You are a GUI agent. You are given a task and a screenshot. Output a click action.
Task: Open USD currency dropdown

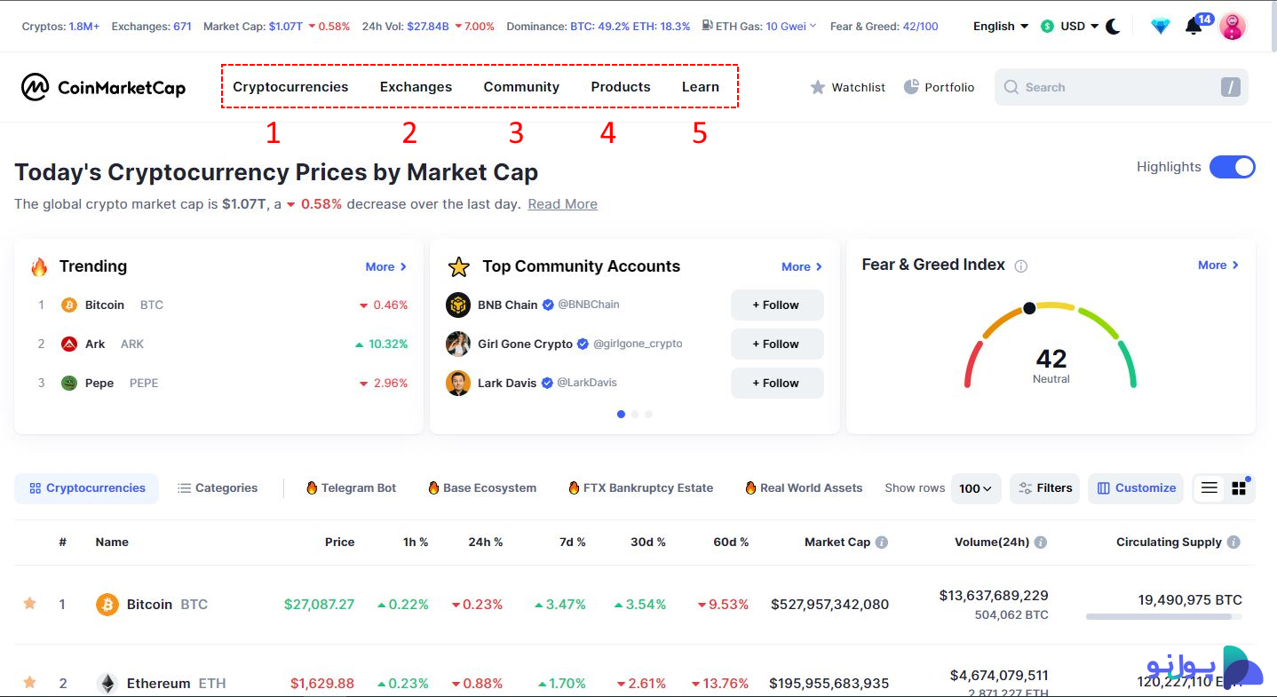pyautogui.click(x=1070, y=26)
